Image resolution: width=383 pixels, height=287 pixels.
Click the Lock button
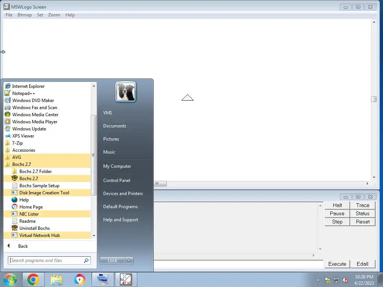tap(112, 260)
